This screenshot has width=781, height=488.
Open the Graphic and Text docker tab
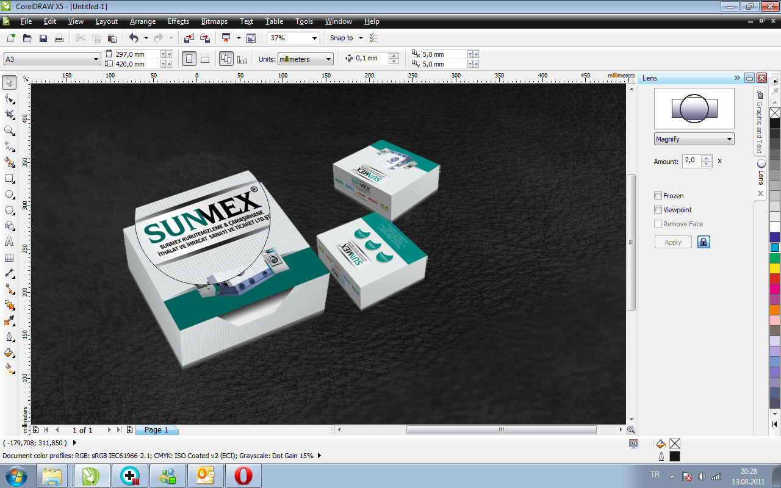760,122
